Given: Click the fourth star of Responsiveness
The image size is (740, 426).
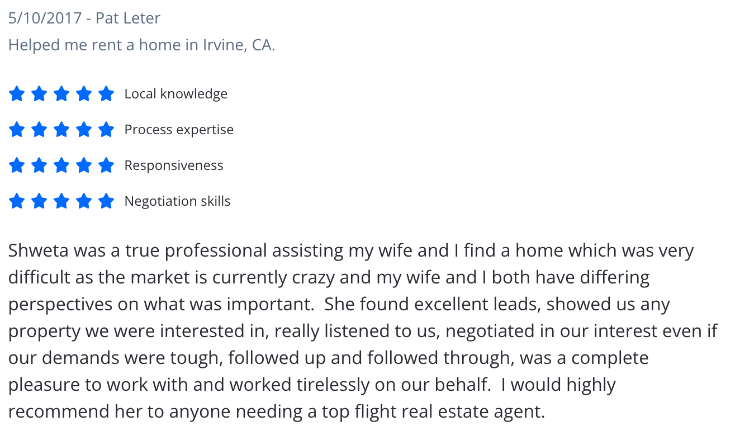Looking at the screenshot, I should (x=84, y=165).
